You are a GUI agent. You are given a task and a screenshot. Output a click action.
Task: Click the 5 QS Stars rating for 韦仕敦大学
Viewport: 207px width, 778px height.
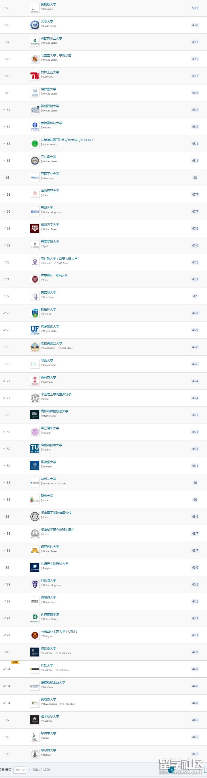(61, 263)
